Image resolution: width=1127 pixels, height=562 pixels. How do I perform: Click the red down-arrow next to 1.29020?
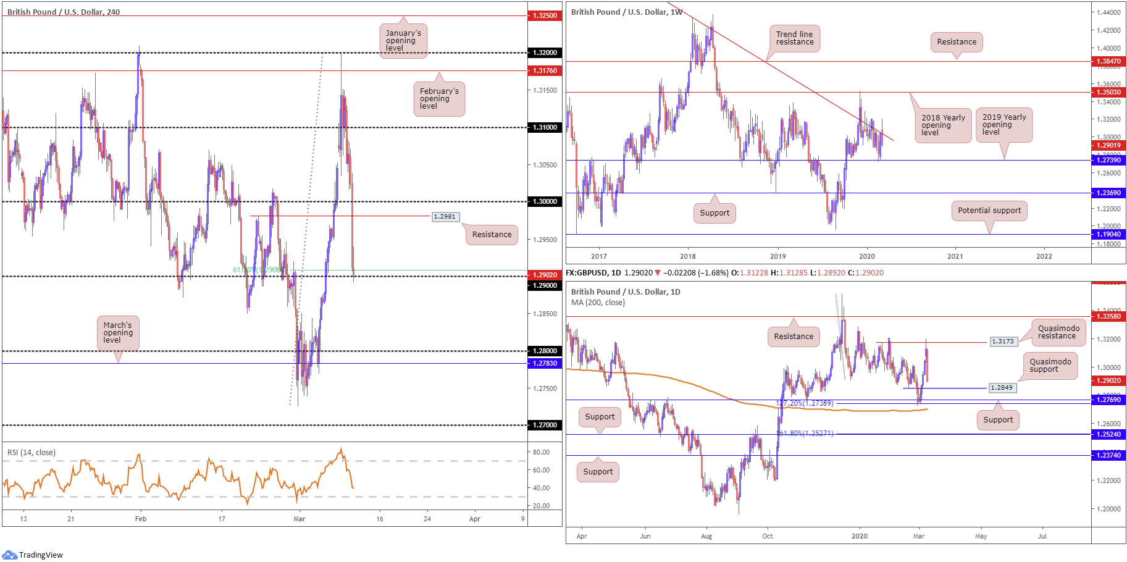pyautogui.click(x=658, y=272)
